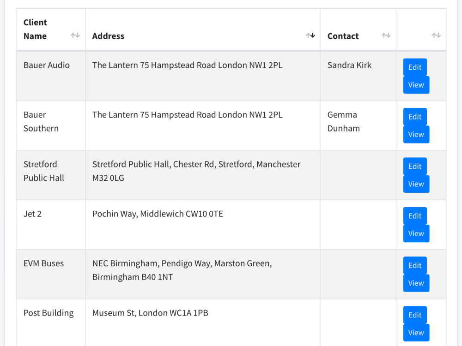Select the Sandra Kirk contact cell

pos(358,76)
